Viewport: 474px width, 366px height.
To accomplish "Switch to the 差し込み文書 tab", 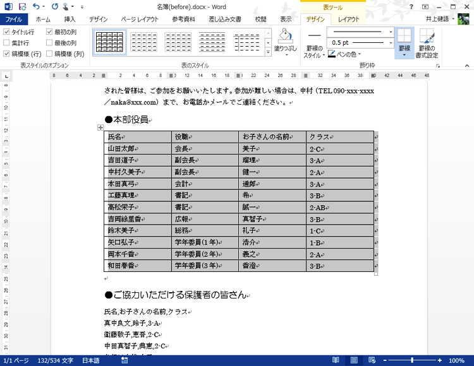I will coord(225,20).
